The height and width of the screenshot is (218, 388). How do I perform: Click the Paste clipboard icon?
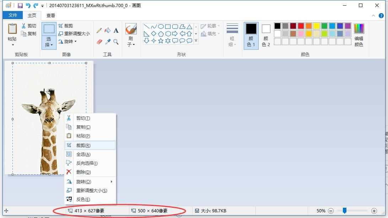(x=12, y=29)
